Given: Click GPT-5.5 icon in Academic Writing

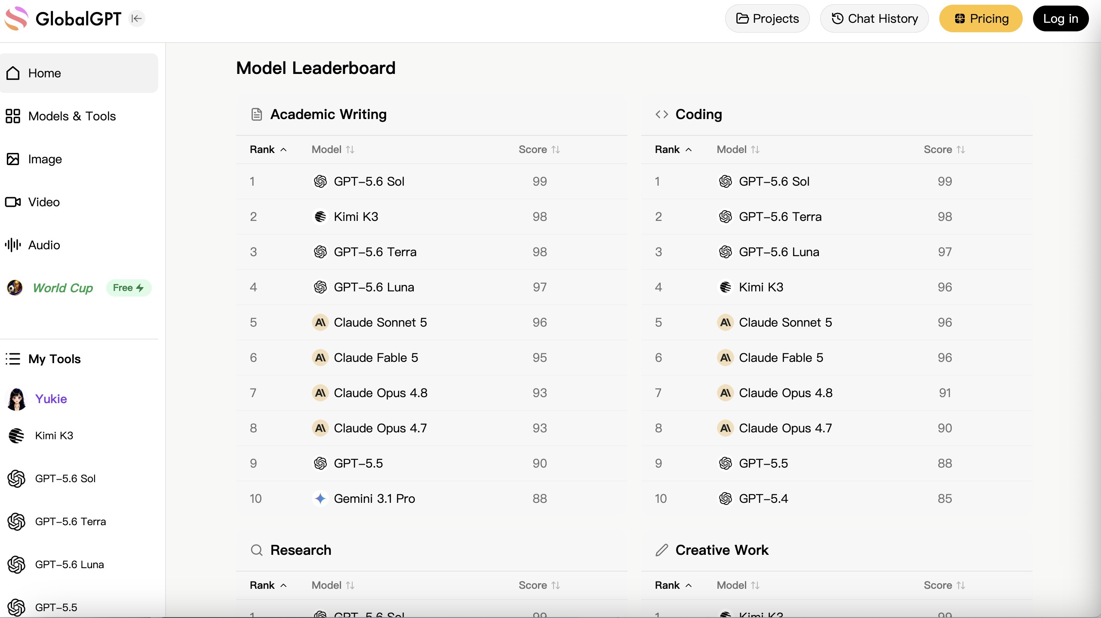Looking at the screenshot, I should pyautogui.click(x=320, y=463).
